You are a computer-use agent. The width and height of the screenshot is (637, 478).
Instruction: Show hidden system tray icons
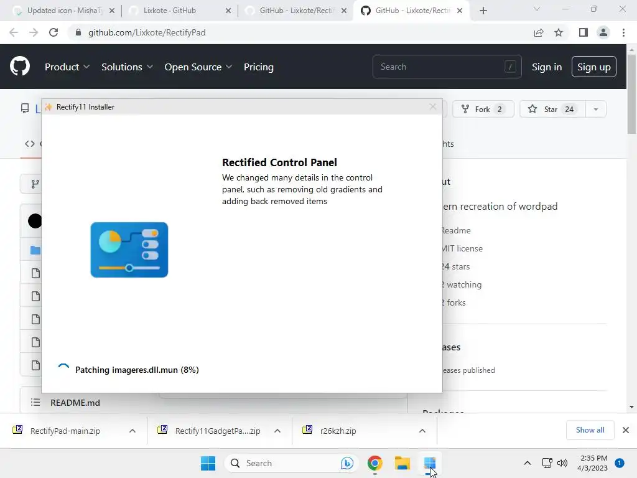528,463
